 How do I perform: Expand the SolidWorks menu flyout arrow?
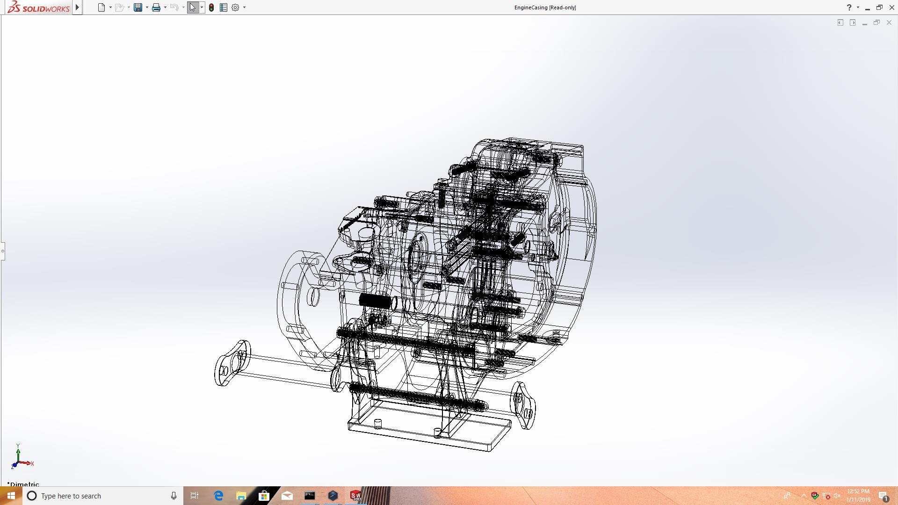[x=78, y=7]
